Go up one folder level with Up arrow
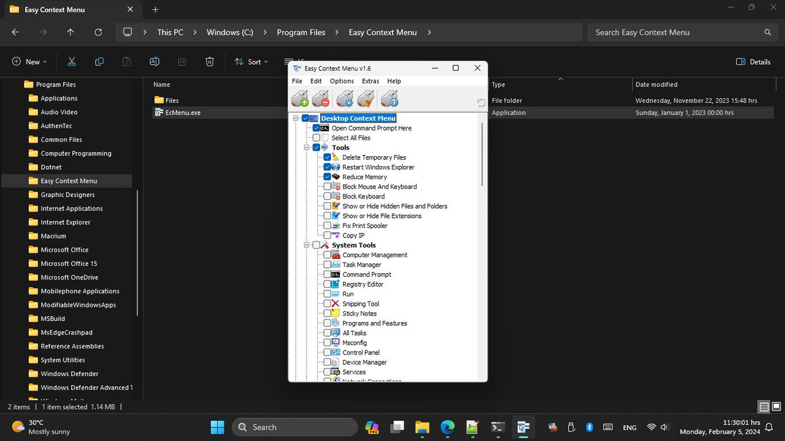Image resolution: width=785 pixels, height=441 pixels. click(x=71, y=32)
